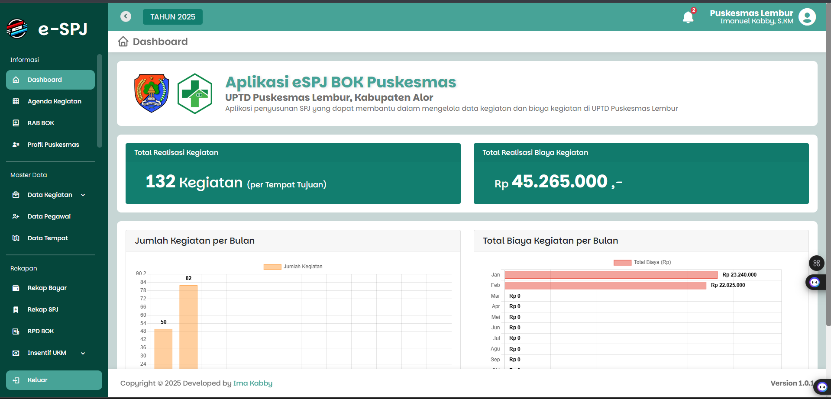Click the Feb bar Rp 22.025.000

[605, 286]
